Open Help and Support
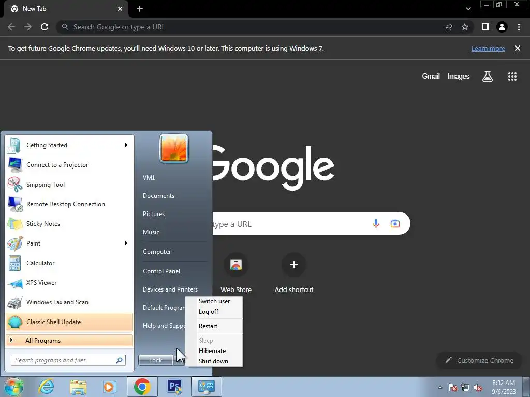 [164, 326]
